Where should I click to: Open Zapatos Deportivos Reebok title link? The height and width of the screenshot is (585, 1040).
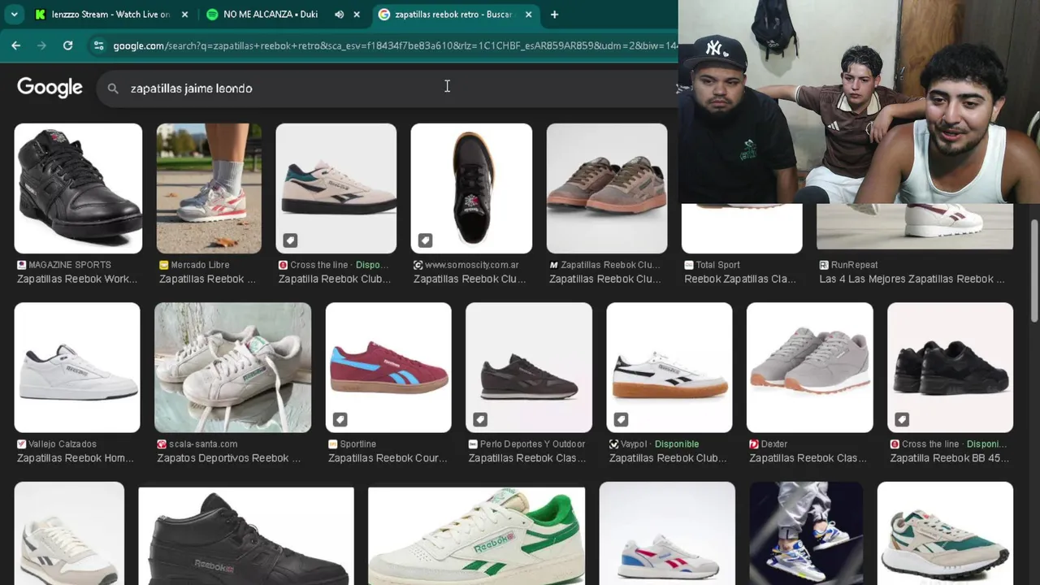pyautogui.click(x=229, y=458)
